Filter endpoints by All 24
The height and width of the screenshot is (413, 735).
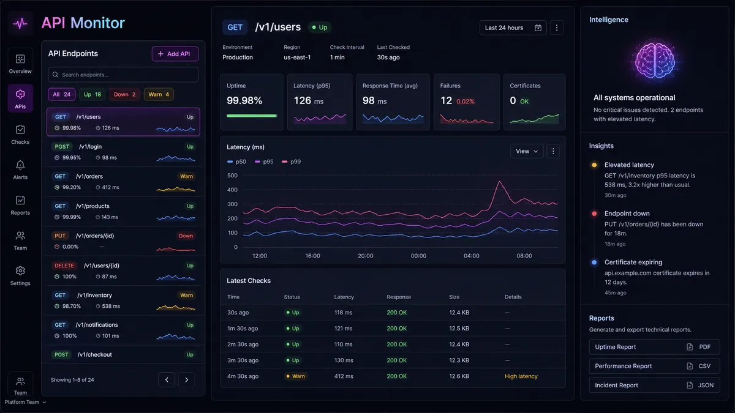(62, 94)
